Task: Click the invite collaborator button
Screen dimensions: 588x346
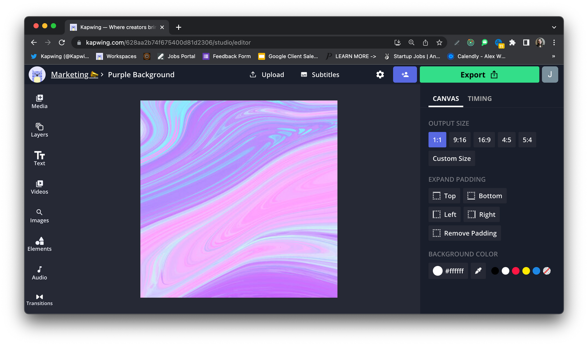Action: click(x=405, y=75)
